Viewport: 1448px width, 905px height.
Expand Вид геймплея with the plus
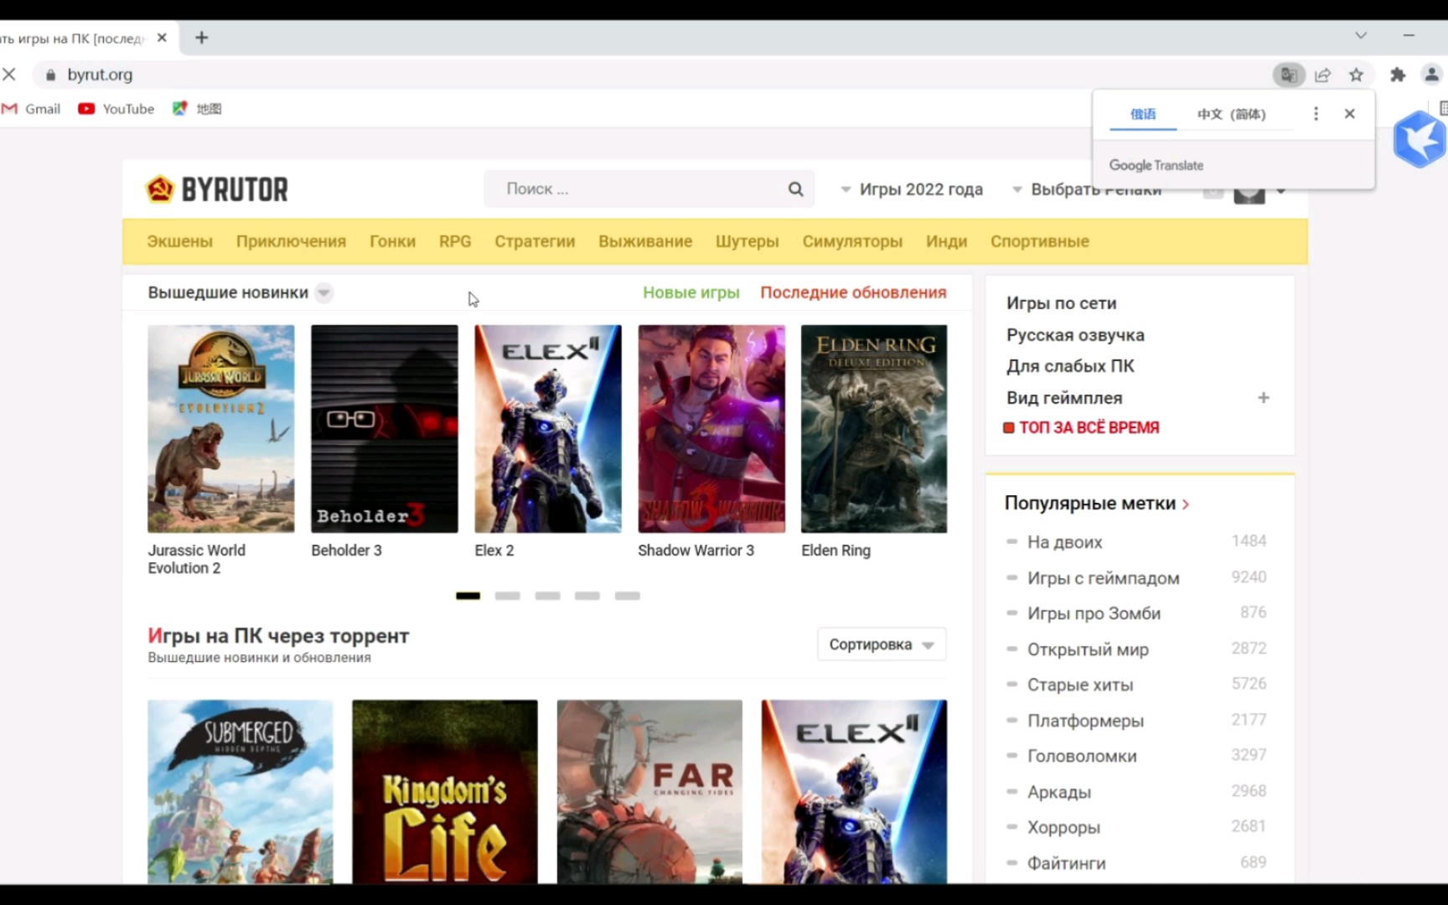click(x=1263, y=398)
